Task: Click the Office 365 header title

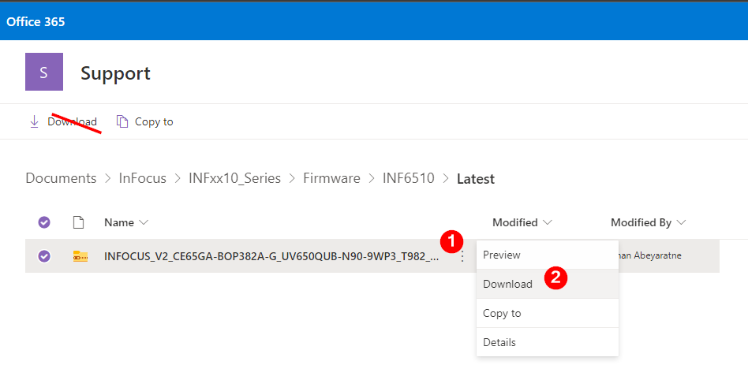Action: tap(36, 21)
